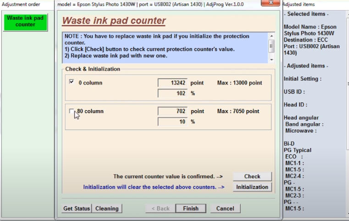The image size is (349, 221).
Task: Click the 'Head ID :' entry
Action: pos(296,105)
